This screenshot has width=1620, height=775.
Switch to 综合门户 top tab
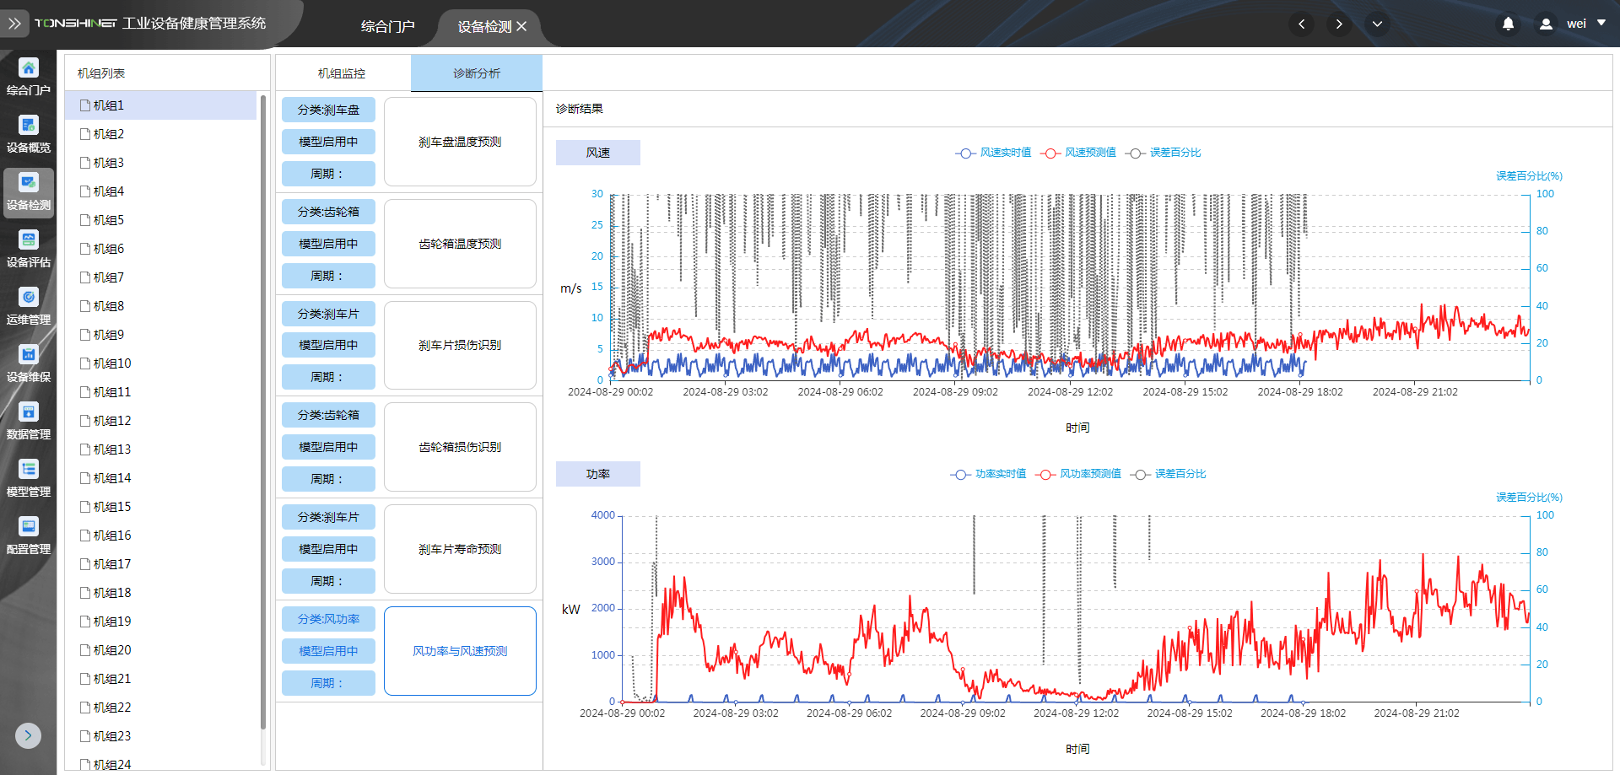[x=387, y=26]
